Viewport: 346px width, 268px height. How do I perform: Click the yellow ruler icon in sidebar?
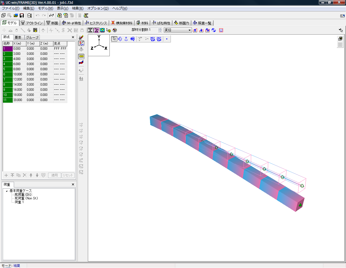coord(81,56)
